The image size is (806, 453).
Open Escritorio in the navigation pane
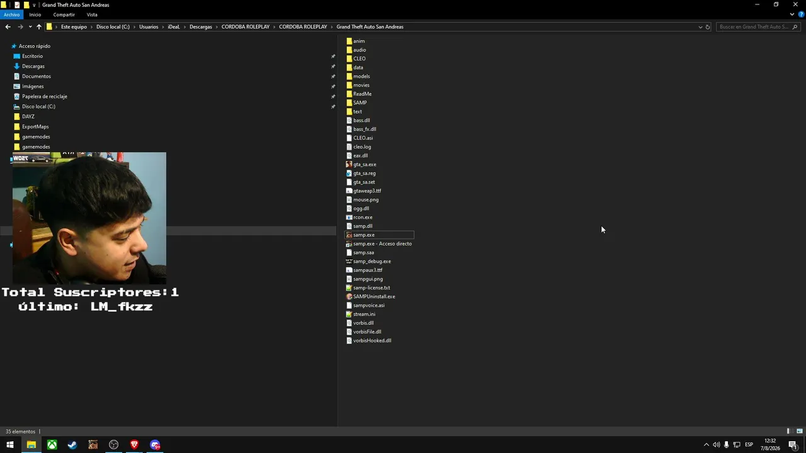[32, 56]
